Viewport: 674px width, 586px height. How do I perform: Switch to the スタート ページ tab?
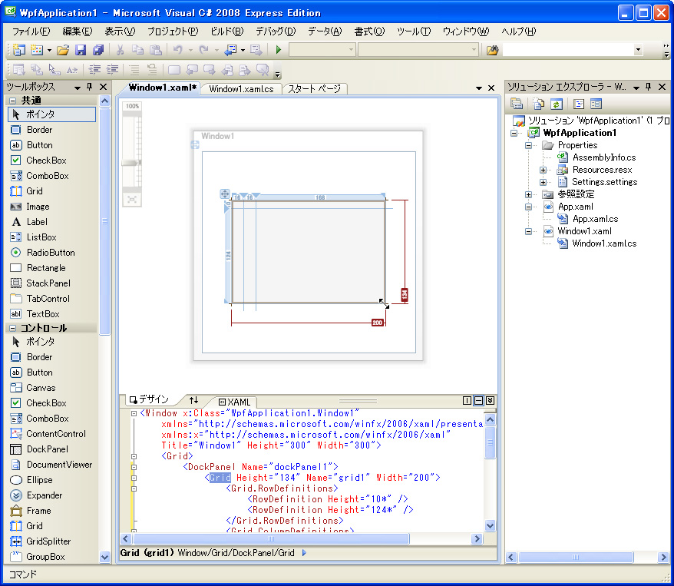point(315,88)
